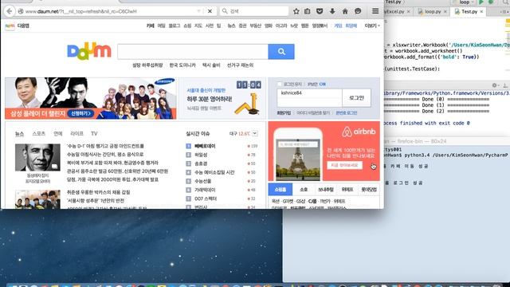Close the Test.py tab in PyCharm
This screenshot has height=287, width=510.
(481, 11)
